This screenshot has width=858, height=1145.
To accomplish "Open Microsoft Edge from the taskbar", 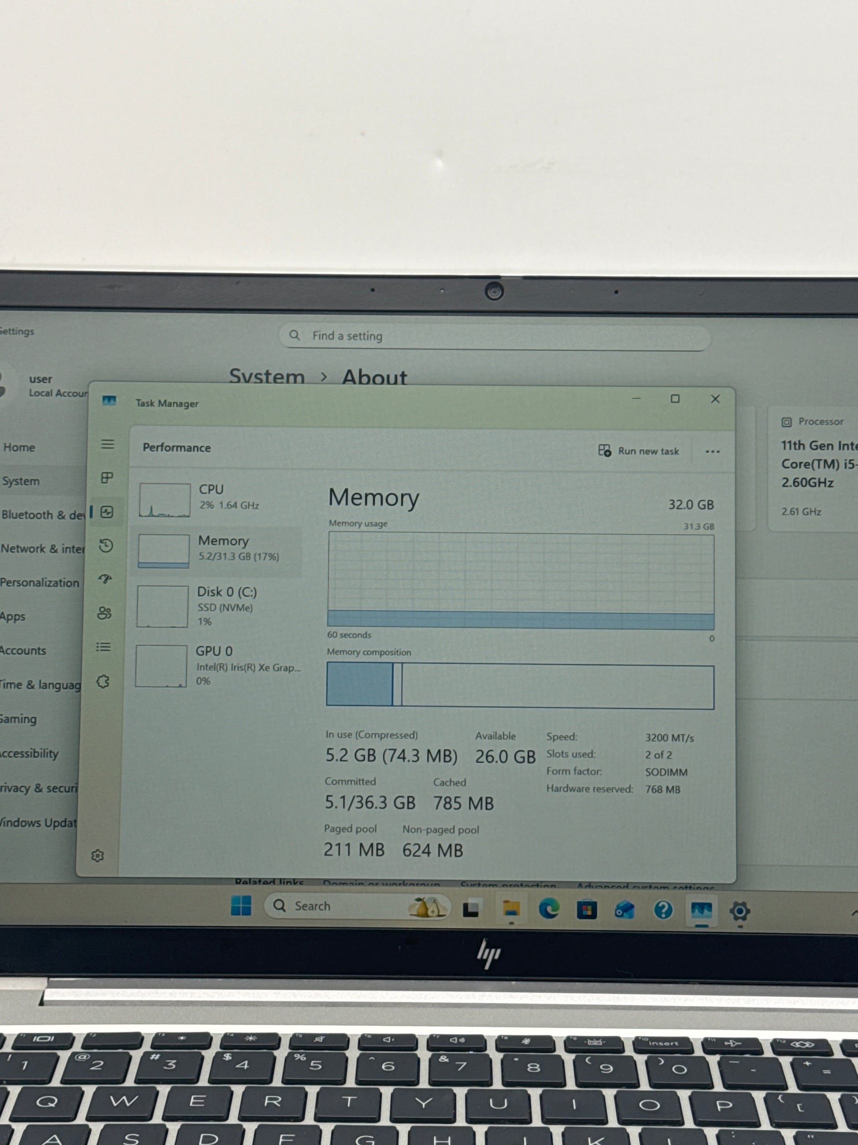I will pos(549,909).
